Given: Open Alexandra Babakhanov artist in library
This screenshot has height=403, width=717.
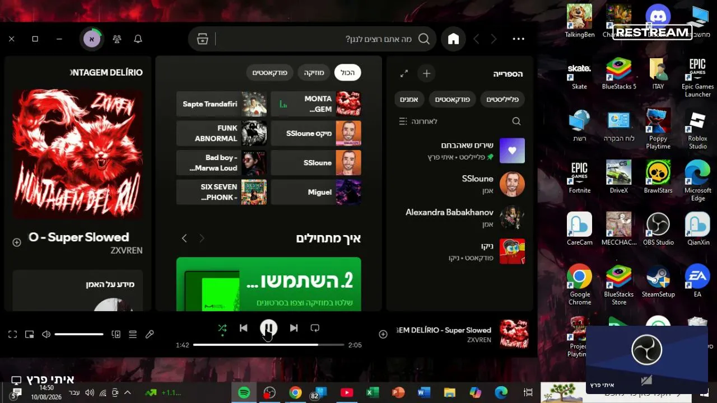Looking at the screenshot, I should (x=459, y=218).
